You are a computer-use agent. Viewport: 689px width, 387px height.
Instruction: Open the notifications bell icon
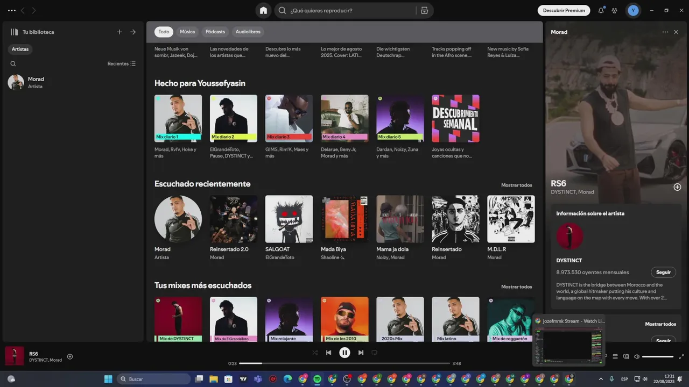tap(601, 10)
